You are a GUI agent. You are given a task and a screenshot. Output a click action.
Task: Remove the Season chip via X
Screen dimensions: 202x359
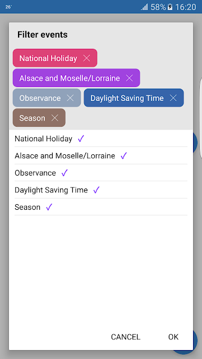point(55,118)
